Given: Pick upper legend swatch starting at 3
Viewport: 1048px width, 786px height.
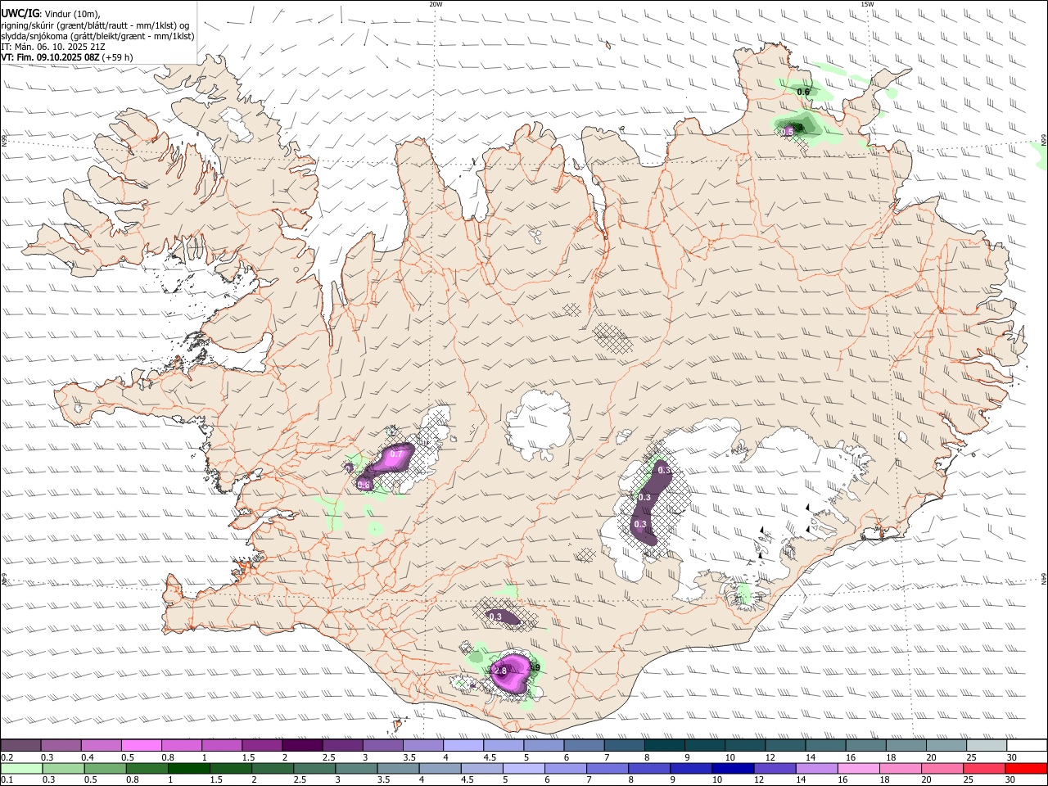Looking at the screenshot, I should tap(382, 746).
